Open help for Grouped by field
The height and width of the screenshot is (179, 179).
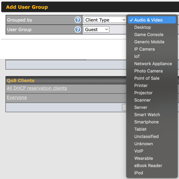(78, 20)
